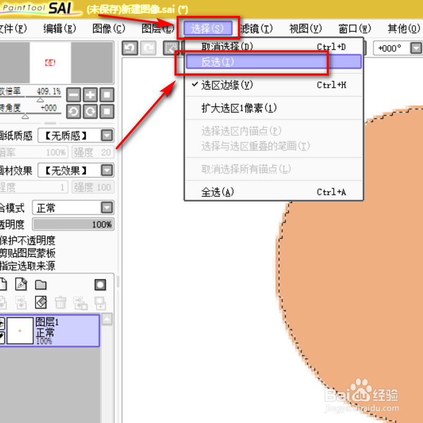Create a new linework layer with pen icon
Screen dimensions: 423x423
point(21,284)
